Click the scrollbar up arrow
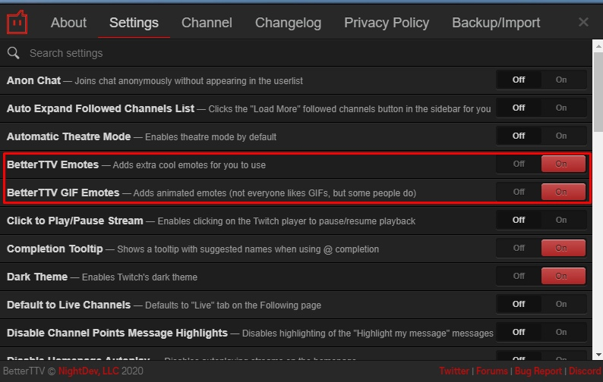Image resolution: width=603 pixels, height=382 pixels. (598, 46)
